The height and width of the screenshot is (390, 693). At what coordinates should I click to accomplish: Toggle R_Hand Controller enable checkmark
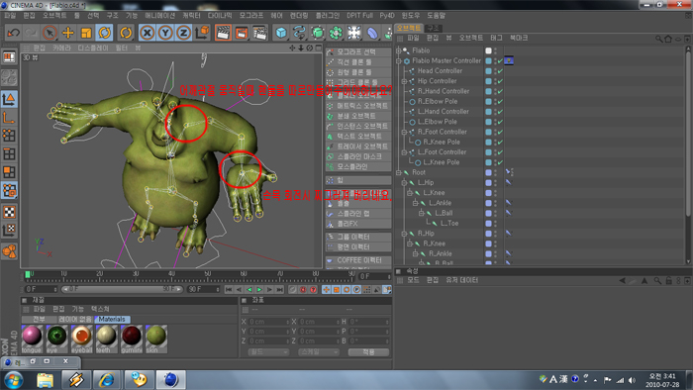(x=500, y=91)
